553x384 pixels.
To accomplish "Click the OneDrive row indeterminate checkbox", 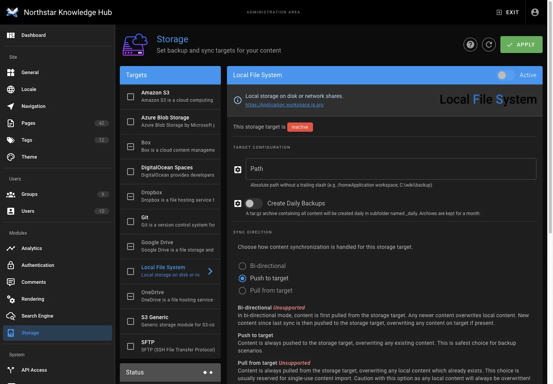I will [131, 296].
